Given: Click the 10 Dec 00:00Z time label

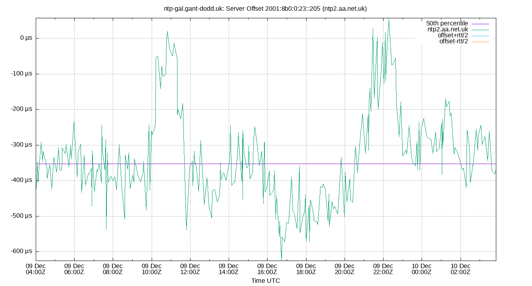Looking at the screenshot, I should (421, 268).
